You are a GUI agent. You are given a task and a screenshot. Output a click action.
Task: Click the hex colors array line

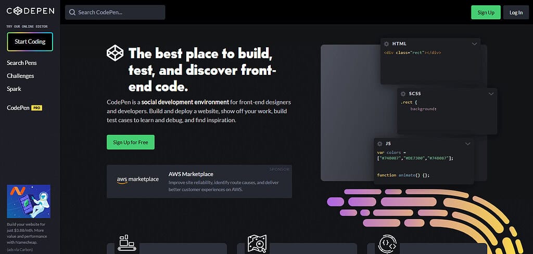click(415, 158)
